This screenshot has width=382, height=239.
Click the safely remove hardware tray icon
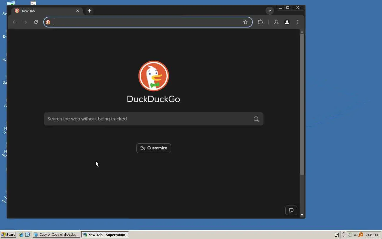click(x=355, y=235)
